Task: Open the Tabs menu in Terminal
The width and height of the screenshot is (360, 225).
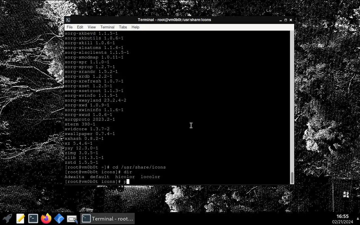Action: point(123,27)
